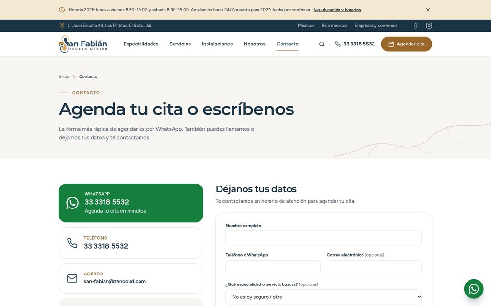Go to Inicio breadcrumb
491x306 pixels.
(64, 76)
